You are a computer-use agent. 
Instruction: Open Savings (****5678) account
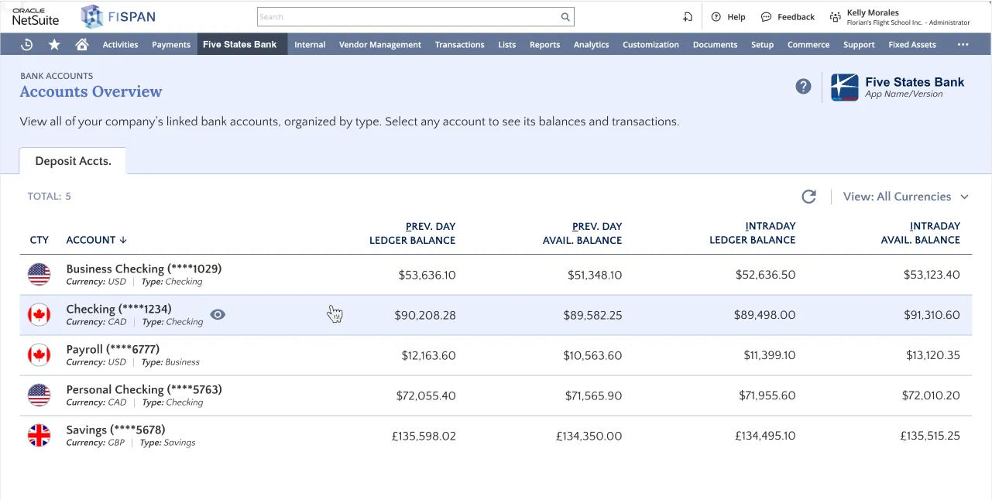115,430
